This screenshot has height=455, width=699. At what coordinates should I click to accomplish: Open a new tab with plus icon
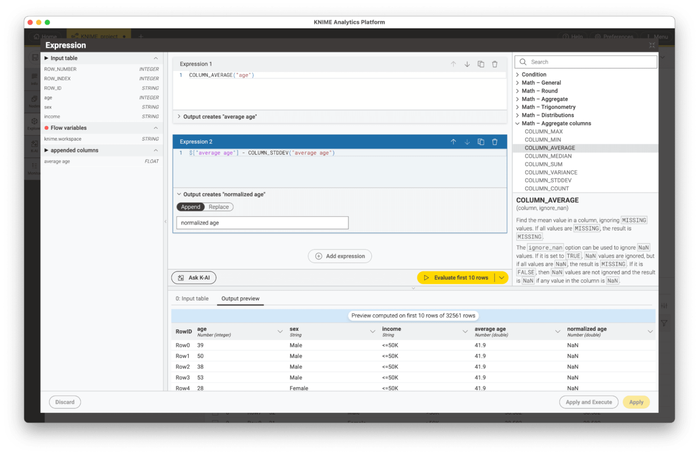pyautogui.click(x=141, y=36)
